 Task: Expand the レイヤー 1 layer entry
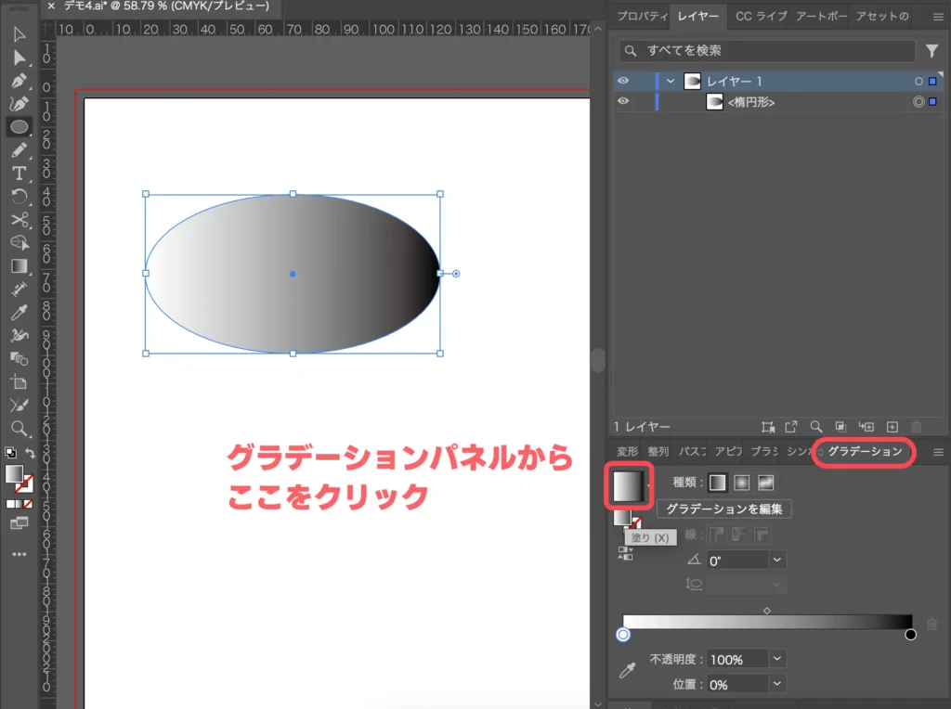(x=671, y=81)
